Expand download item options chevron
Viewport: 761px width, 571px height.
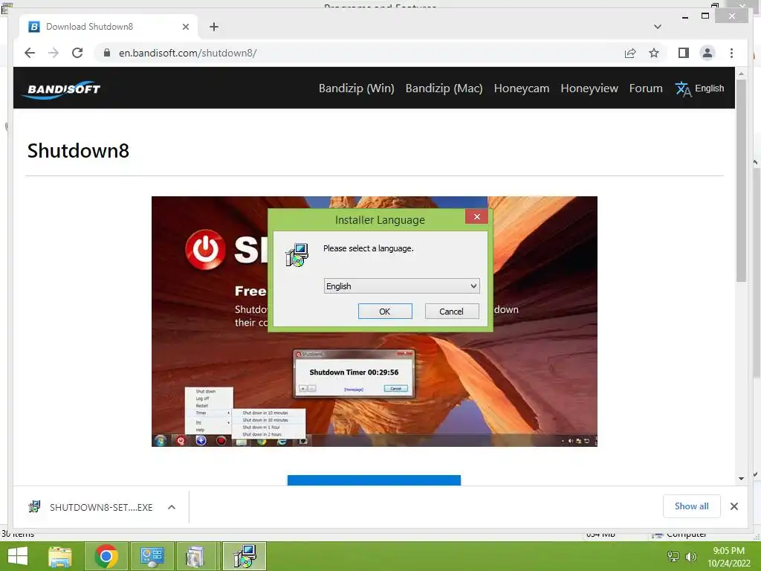tap(172, 507)
